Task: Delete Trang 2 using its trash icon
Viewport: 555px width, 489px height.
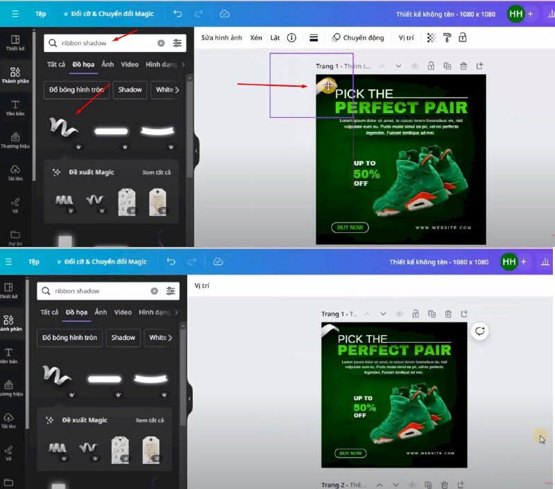Action: [x=444, y=485]
